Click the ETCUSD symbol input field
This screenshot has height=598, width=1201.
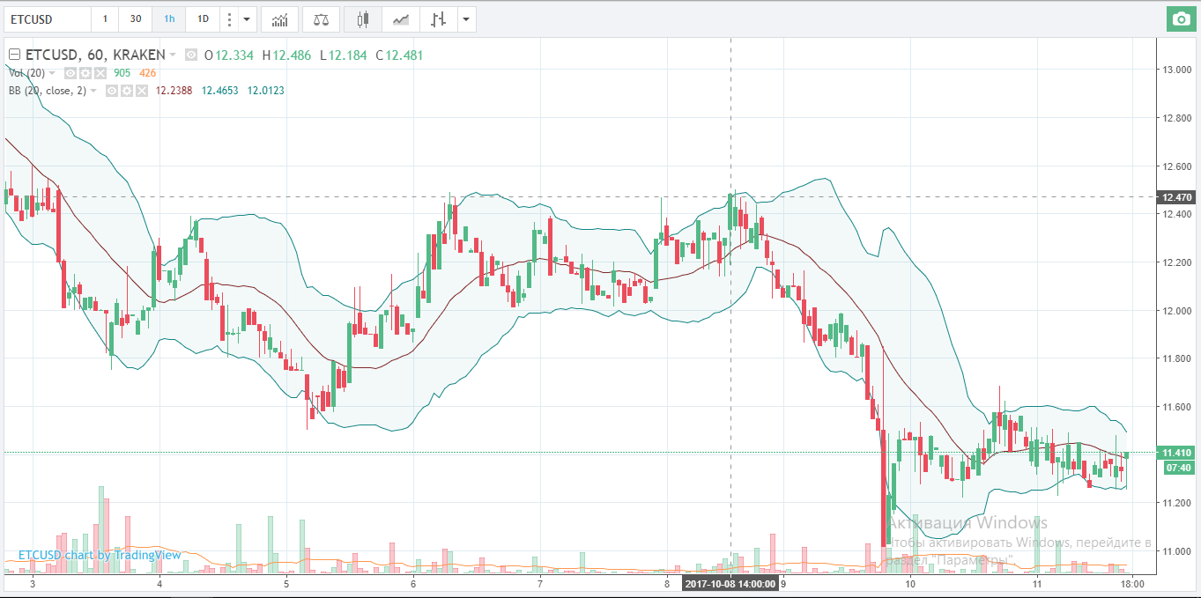pyautogui.click(x=46, y=18)
